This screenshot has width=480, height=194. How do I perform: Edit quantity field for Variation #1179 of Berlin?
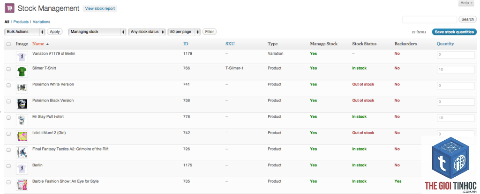[x=456, y=55]
